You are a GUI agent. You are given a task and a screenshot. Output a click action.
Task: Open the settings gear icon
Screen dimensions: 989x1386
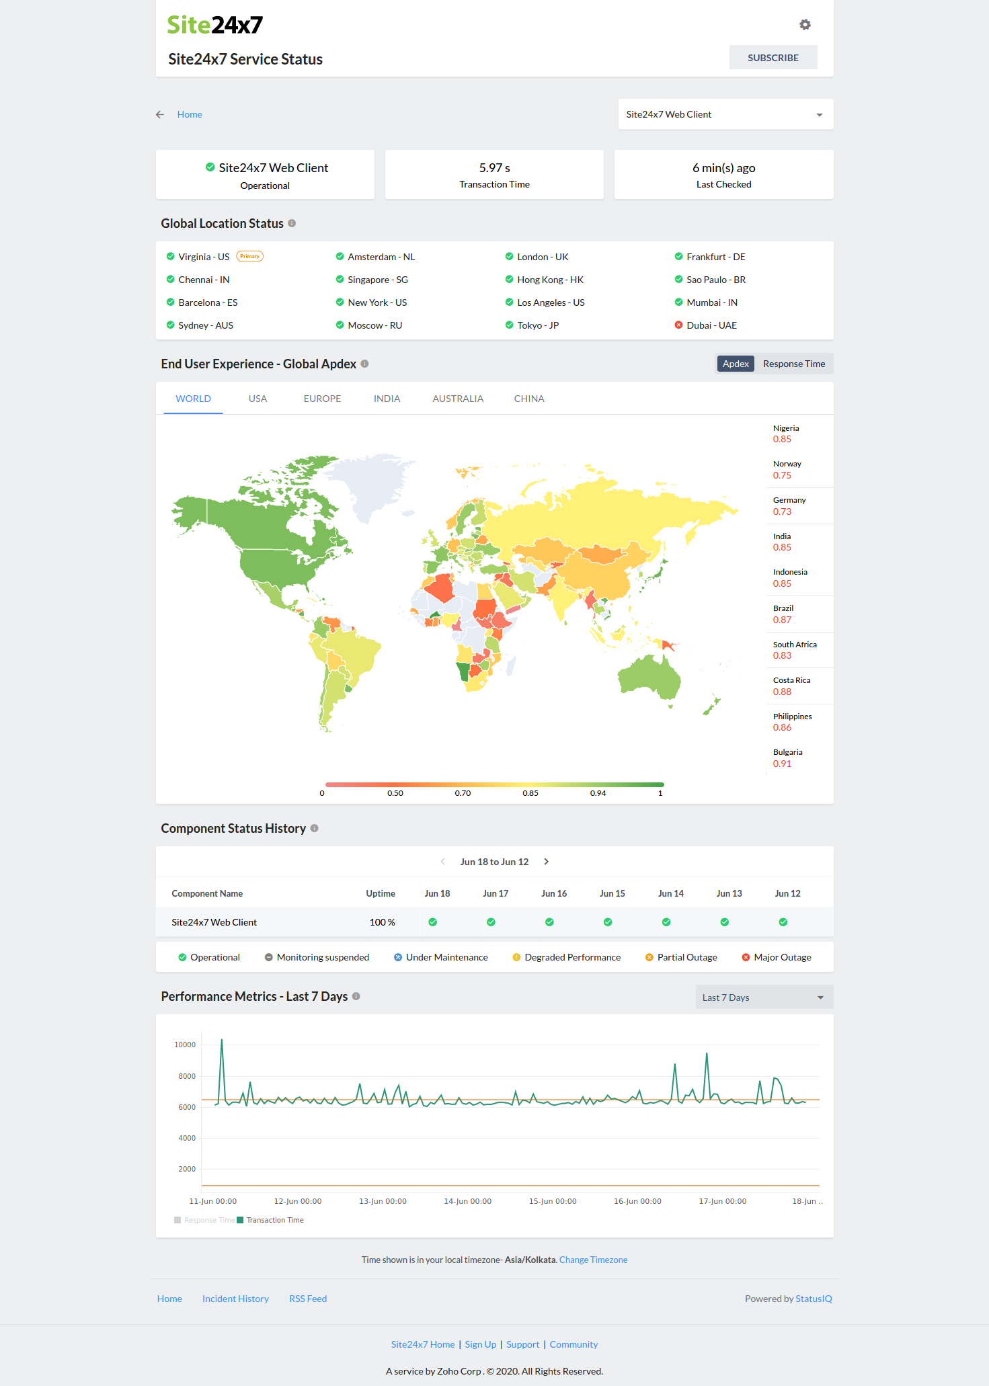(x=805, y=25)
